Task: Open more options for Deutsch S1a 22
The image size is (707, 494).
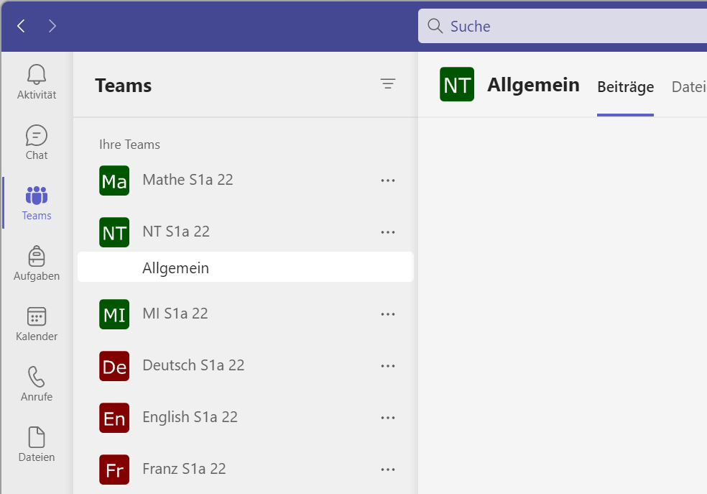Action: [x=388, y=366]
